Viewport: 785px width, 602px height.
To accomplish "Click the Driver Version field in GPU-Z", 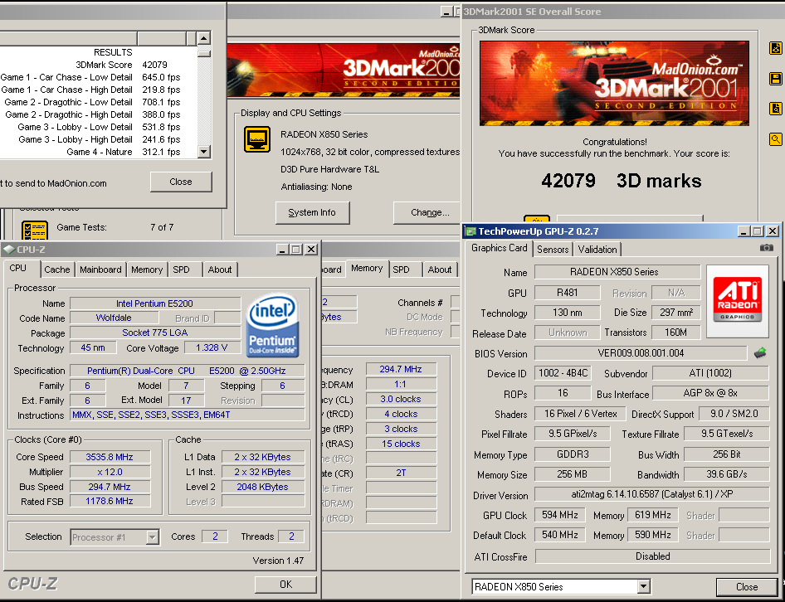I will (x=652, y=494).
